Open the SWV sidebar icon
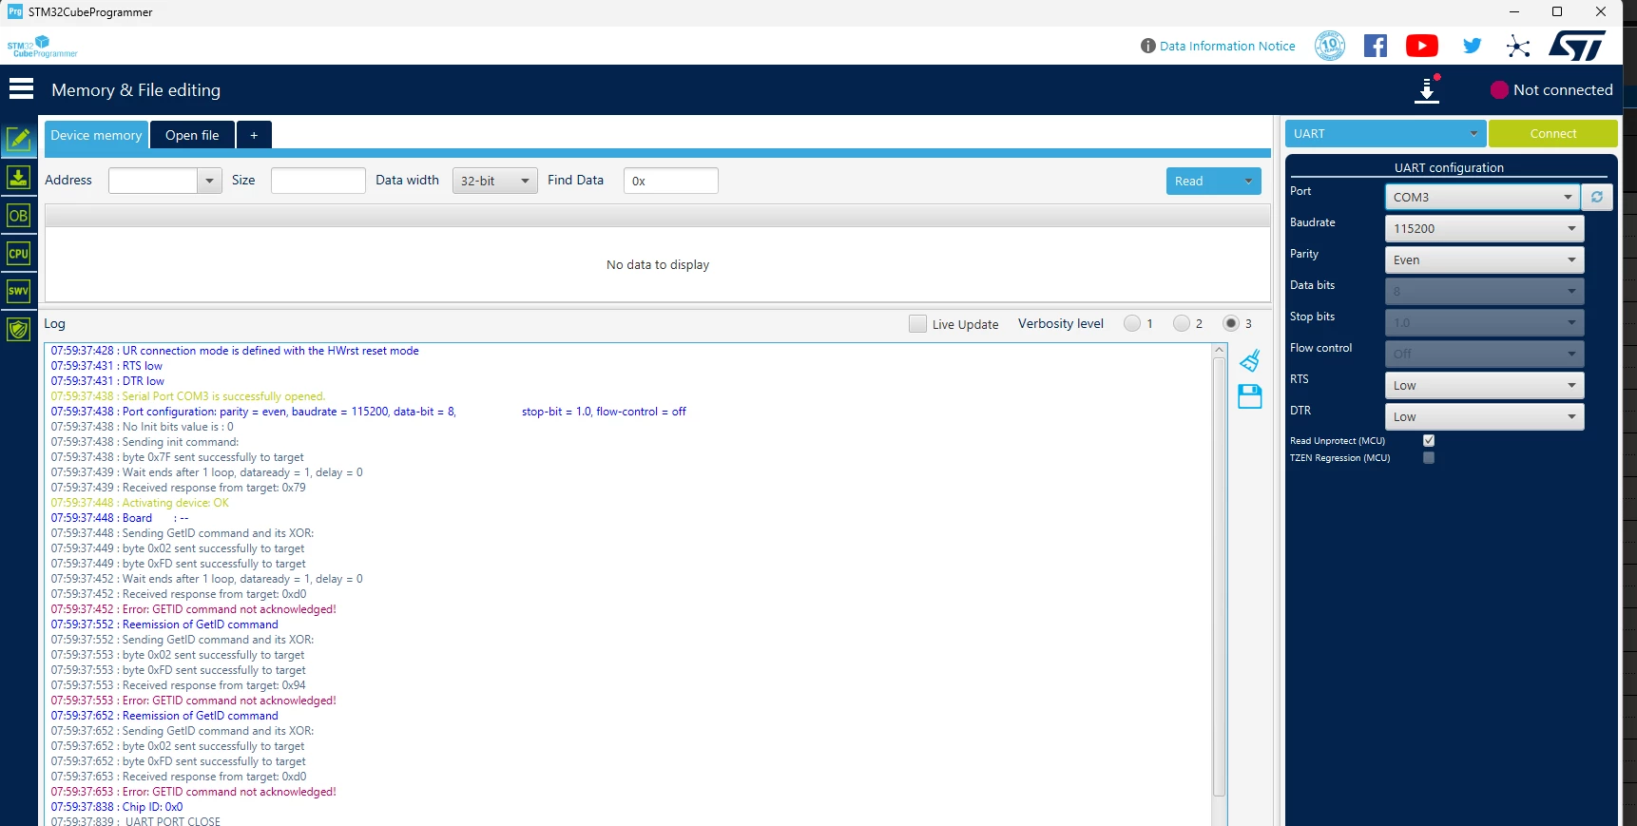The height and width of the screenshot is (826, 1637). click(18, 291)
